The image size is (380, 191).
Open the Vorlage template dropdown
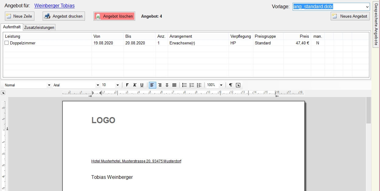(x=367, y=7)
